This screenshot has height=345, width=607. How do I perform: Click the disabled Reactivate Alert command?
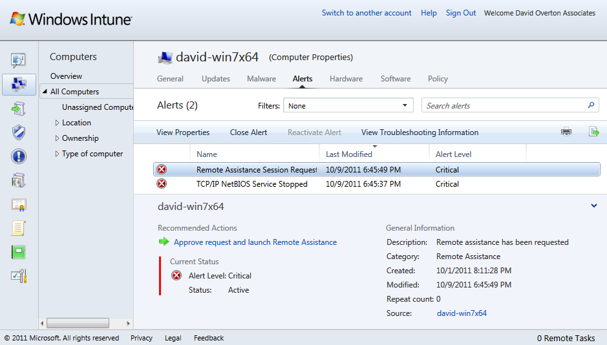tap(314, 132)
